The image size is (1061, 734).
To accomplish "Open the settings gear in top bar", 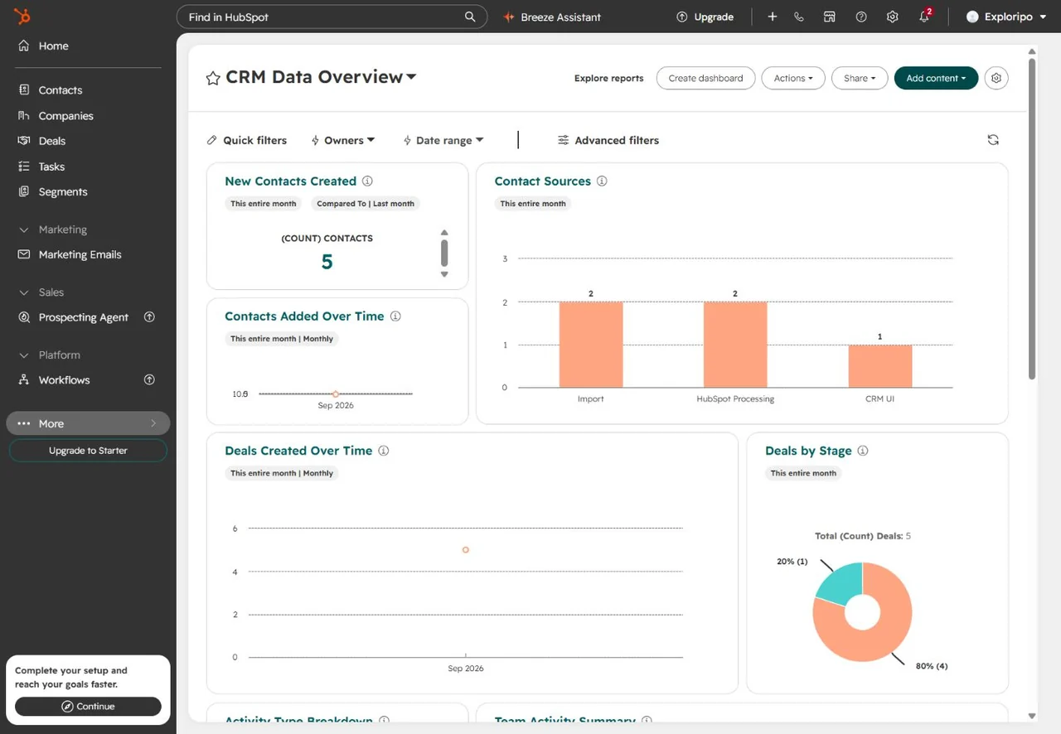I will click(x=893, y=17).
